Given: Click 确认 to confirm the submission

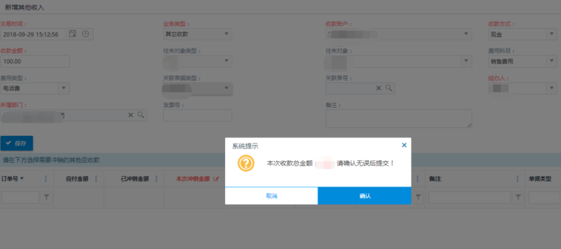Looking at the screenshot, I should point(365,195).
